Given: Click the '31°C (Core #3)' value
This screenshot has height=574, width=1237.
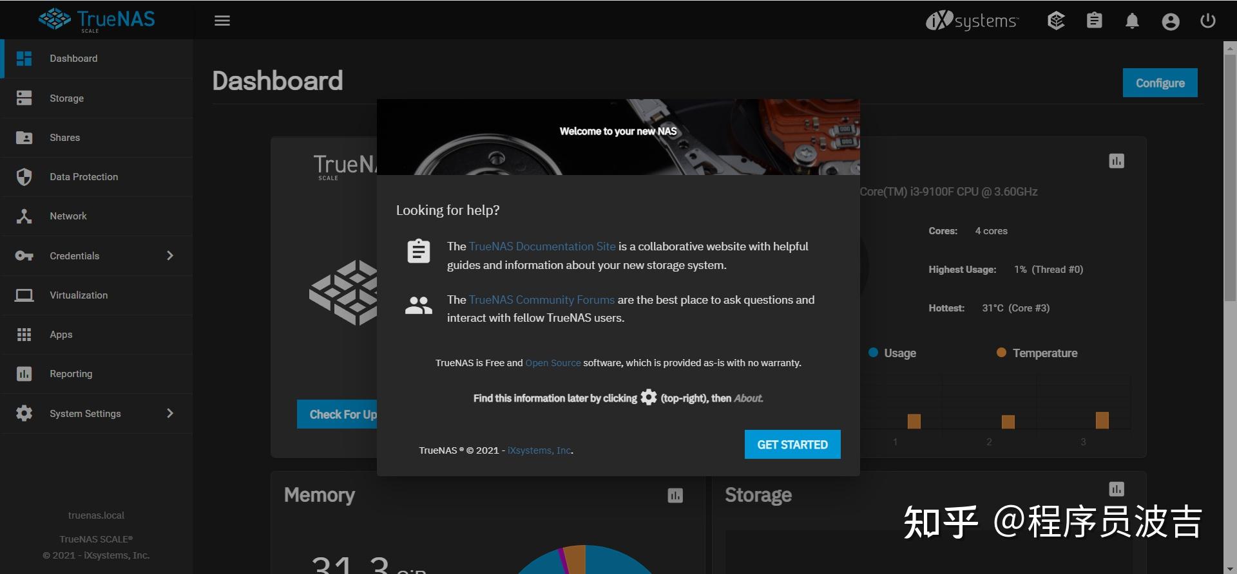Looking at the screenshot, I should pyautogui.click(x=1015, y=308).
